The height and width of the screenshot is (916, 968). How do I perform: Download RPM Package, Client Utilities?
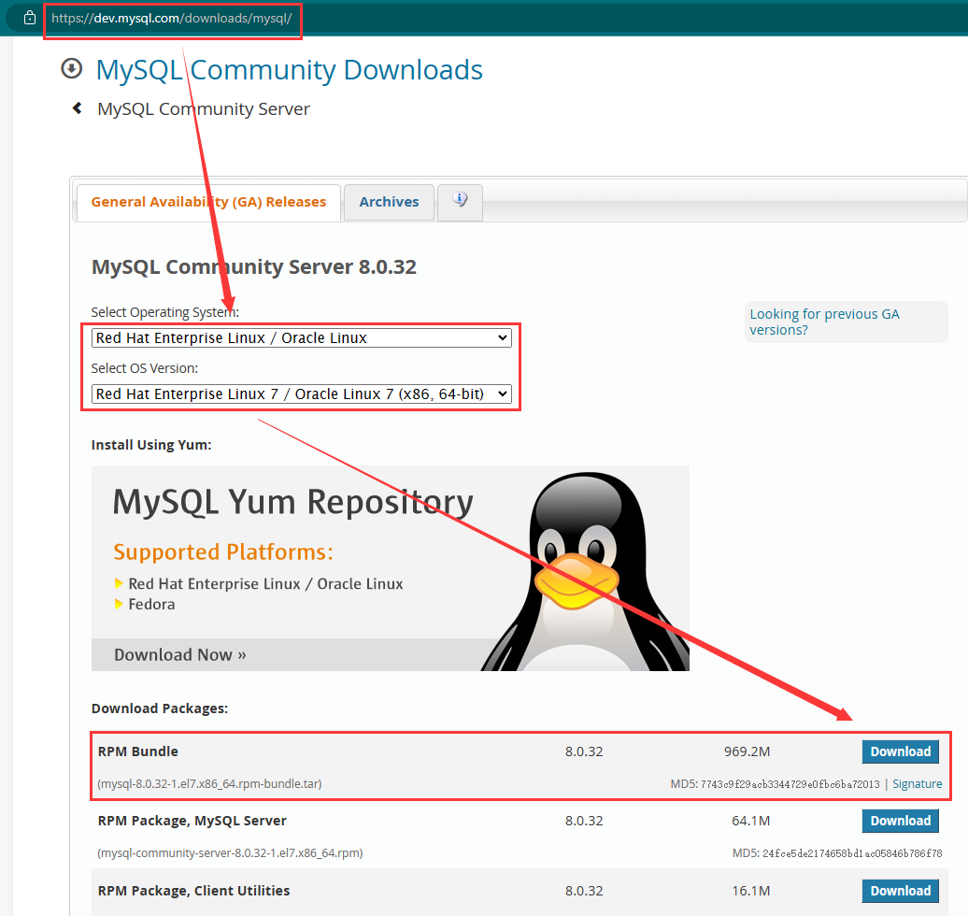[x=900, y=891]
